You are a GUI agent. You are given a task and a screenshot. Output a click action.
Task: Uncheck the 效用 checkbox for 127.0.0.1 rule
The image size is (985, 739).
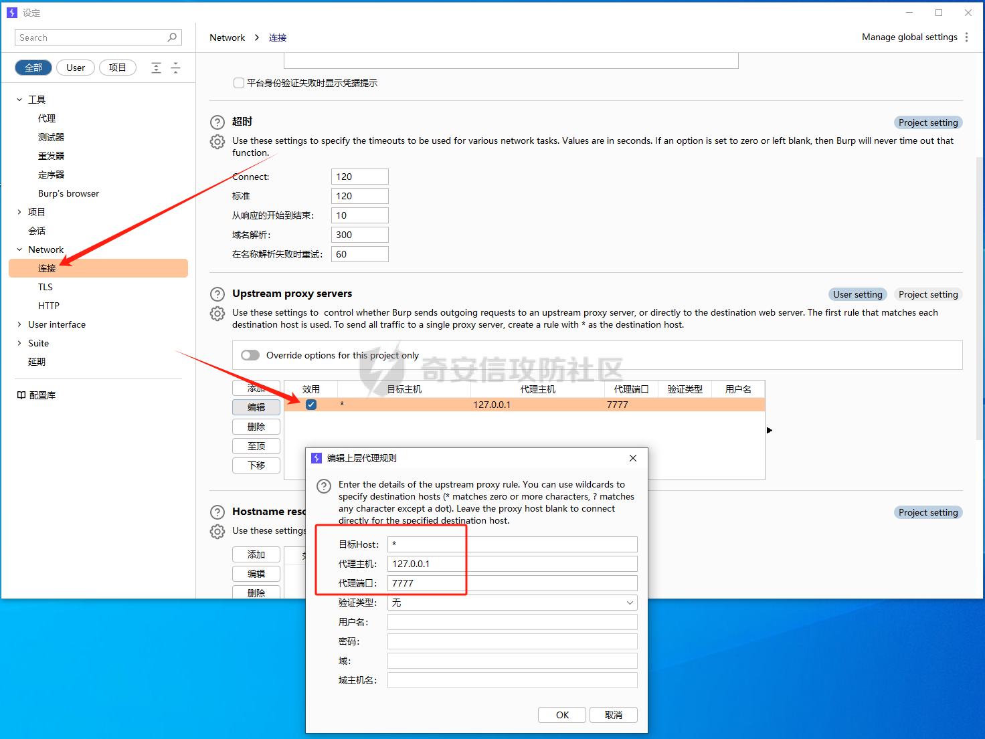tap(311, 405)
